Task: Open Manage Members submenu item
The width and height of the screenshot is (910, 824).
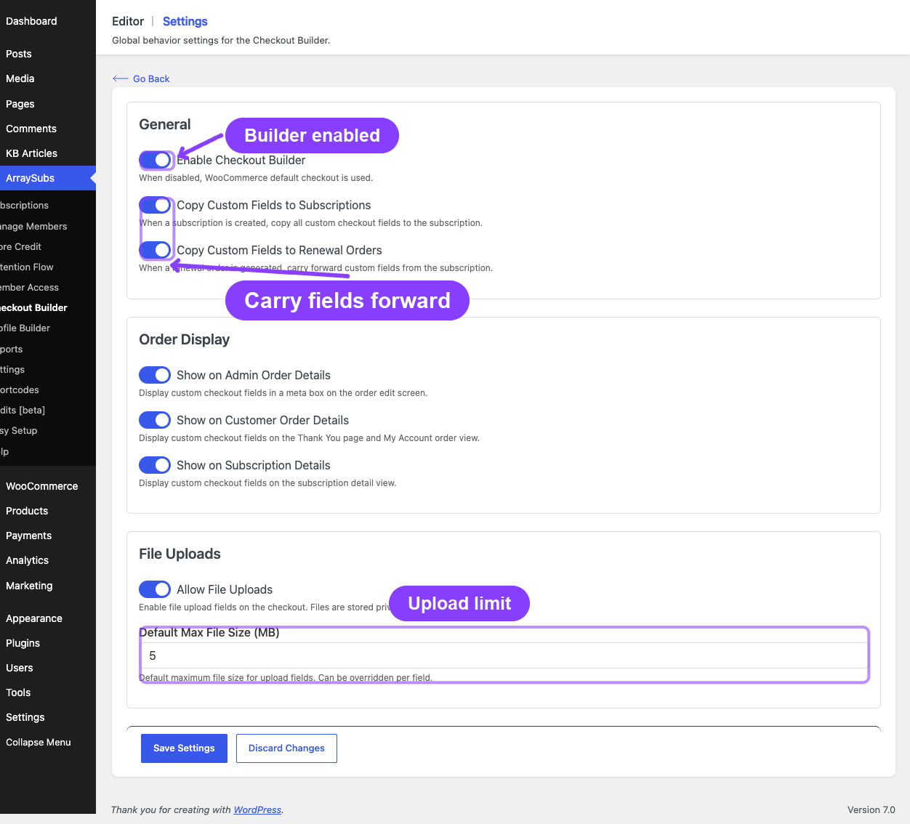Action: click(x=48, y=226)
